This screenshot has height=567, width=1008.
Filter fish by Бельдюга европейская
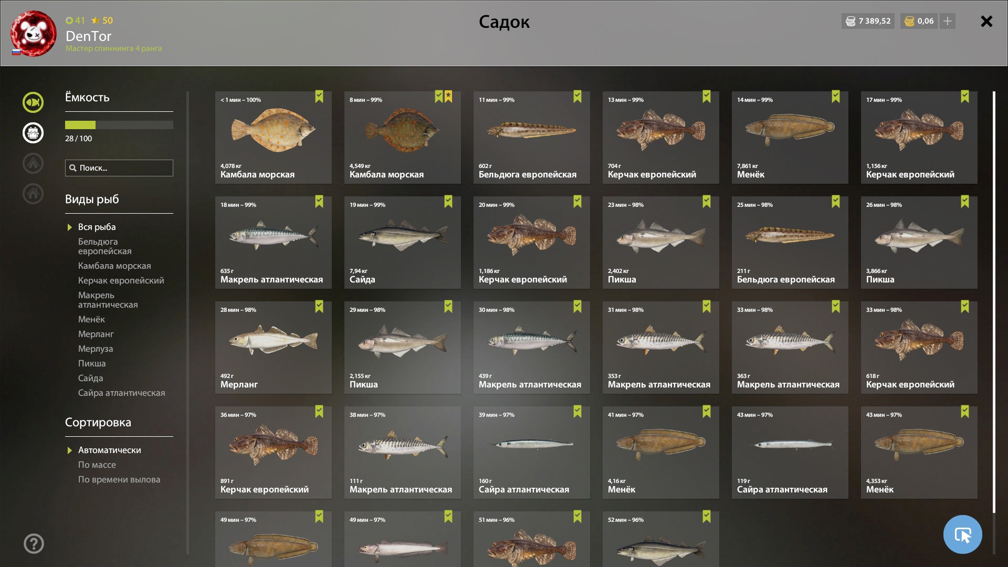104,246
